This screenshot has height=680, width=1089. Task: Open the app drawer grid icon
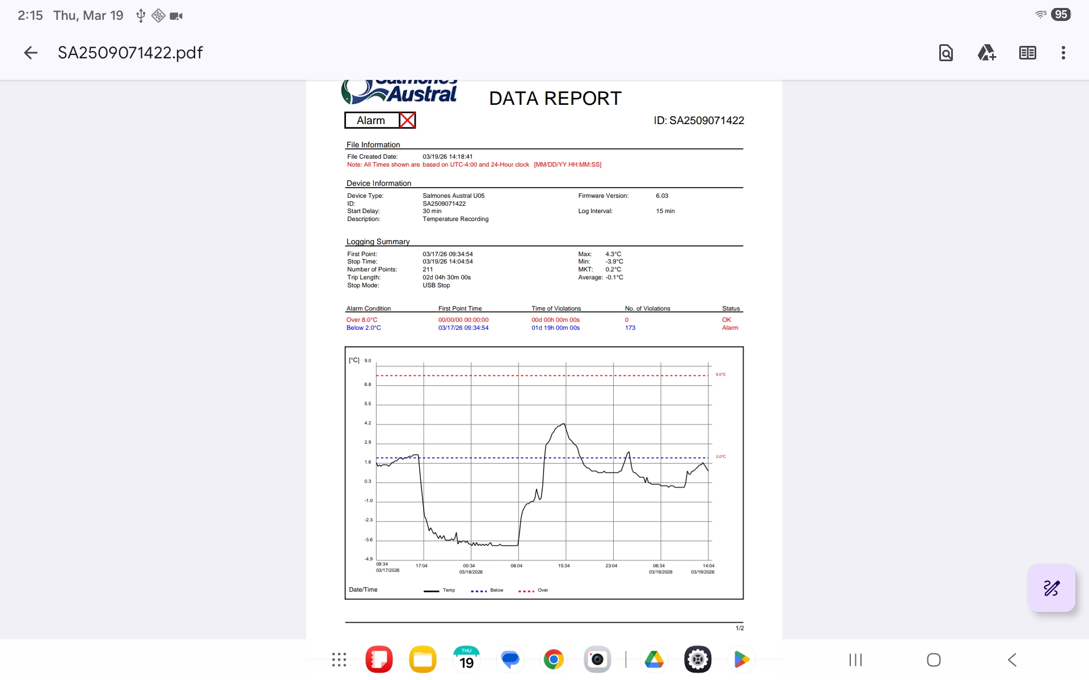pyautogui.click(x=339, y=660)
